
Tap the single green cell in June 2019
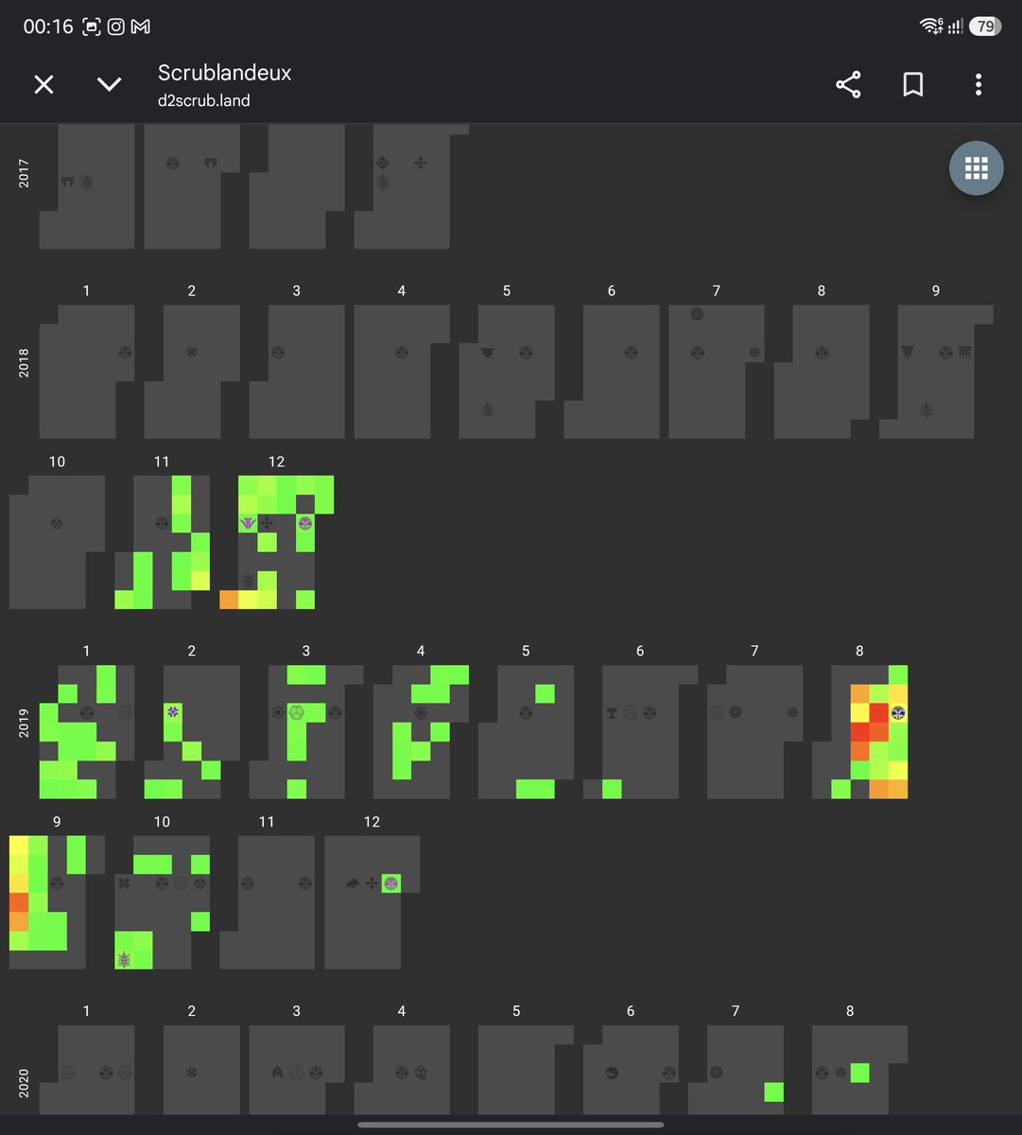pyautogui.click(x=612, y=788)
